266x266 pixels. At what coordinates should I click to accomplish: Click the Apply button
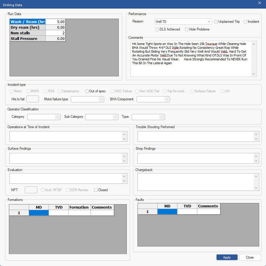point(227,257)
